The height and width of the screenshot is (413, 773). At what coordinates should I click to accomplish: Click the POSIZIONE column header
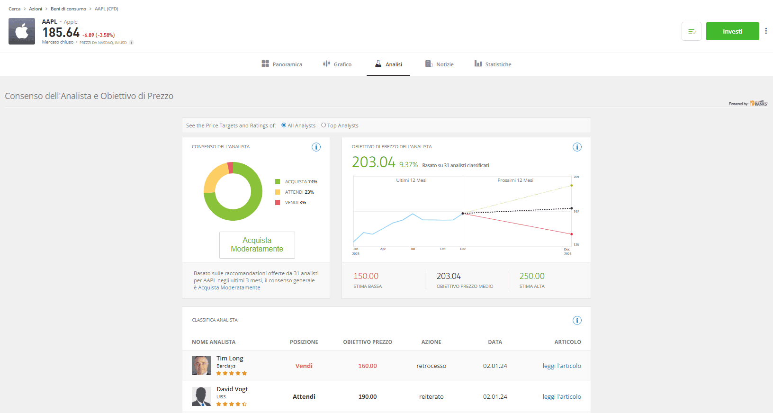(x=304, y=342)
